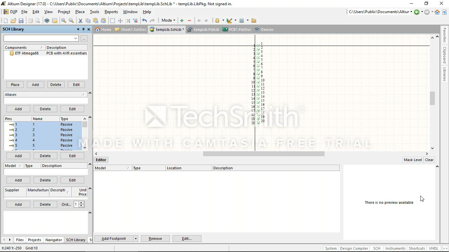Image resolution: width=449 pixels, height=252 pixels.
Task: Click the Move Selection crosshair icon
Action: 120,21
